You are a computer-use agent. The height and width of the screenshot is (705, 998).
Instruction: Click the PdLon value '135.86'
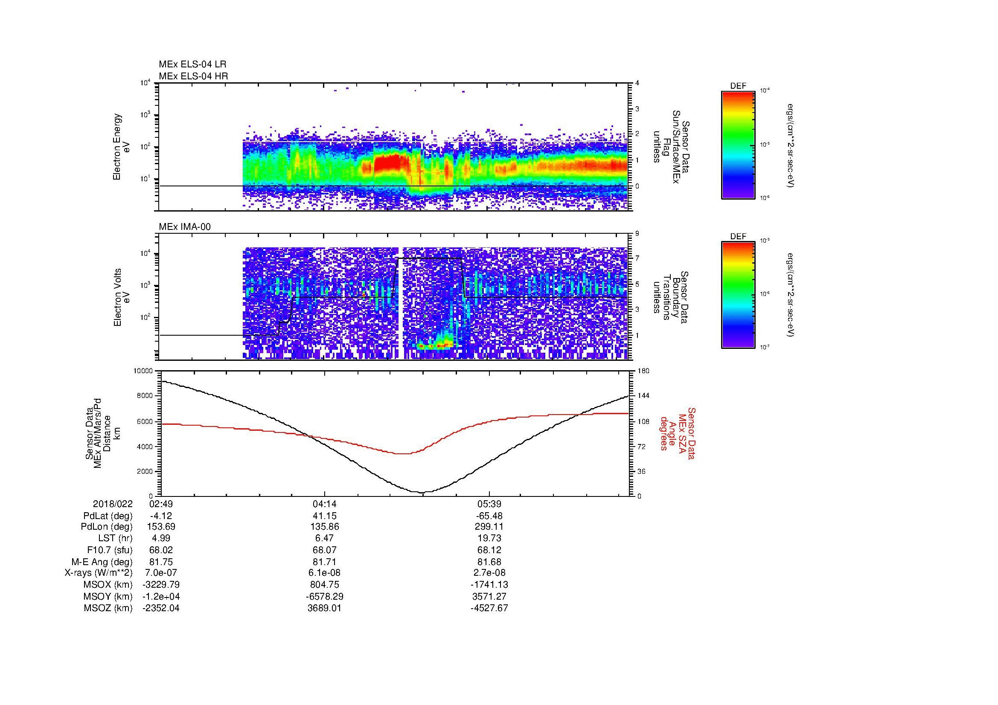pos(325,527)
